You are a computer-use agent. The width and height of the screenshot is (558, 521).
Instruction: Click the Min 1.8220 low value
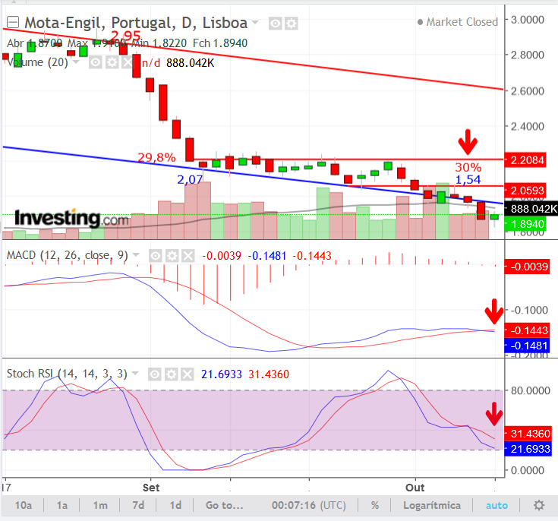[159, 43]
